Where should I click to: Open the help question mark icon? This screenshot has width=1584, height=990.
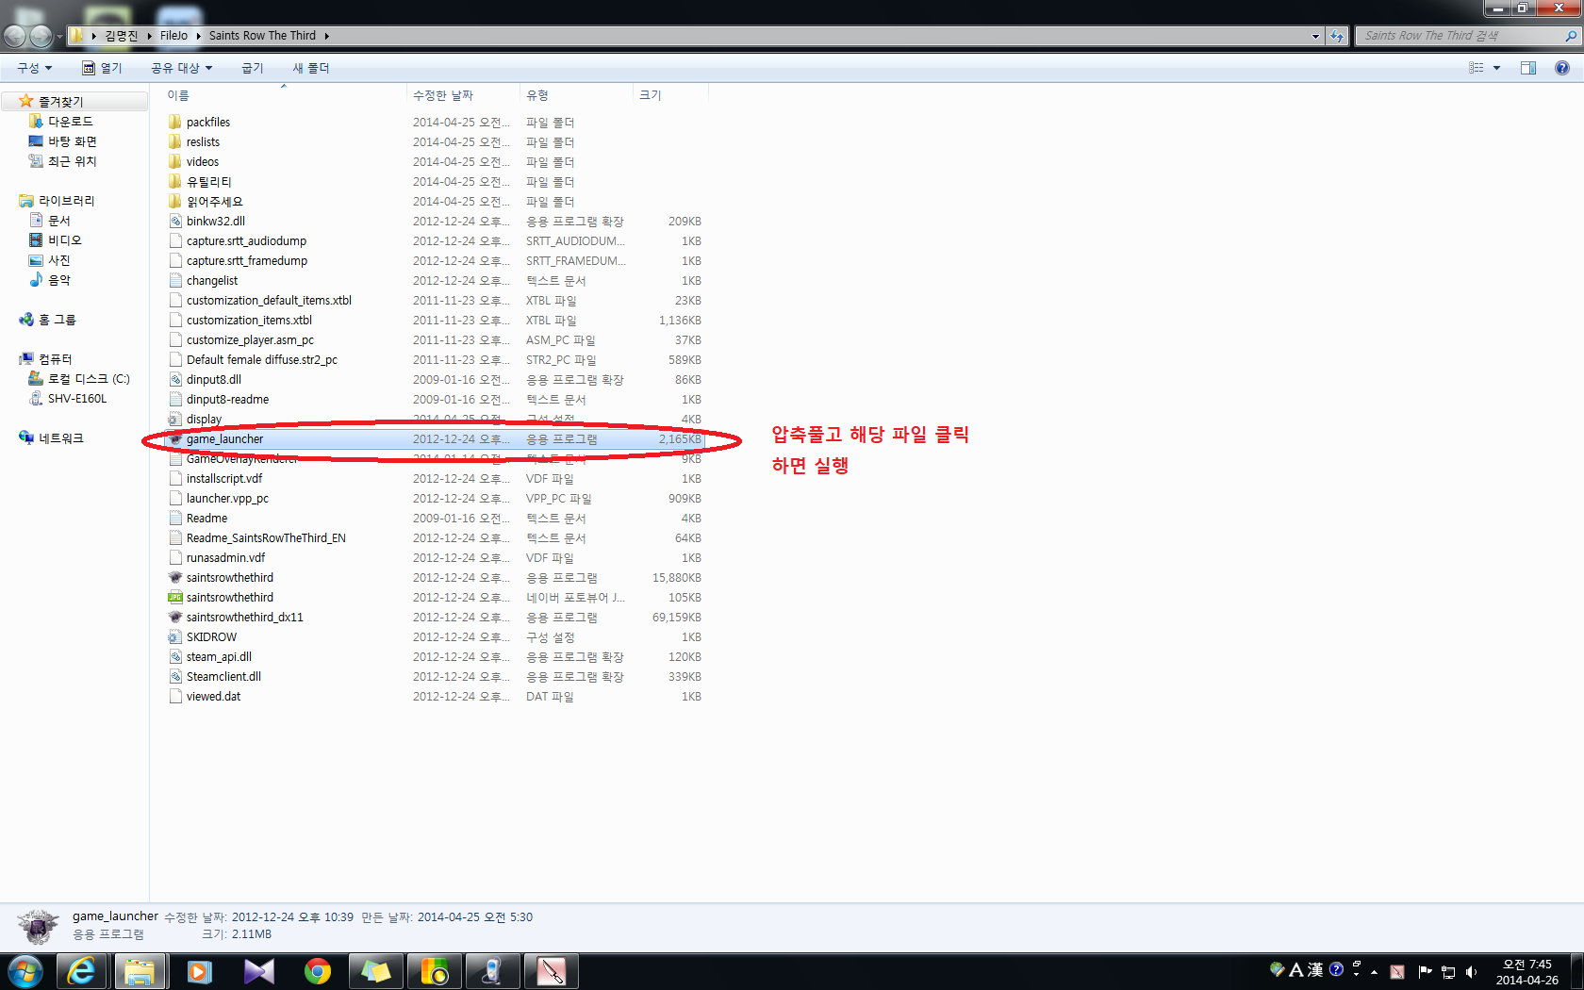point(1561,68)
